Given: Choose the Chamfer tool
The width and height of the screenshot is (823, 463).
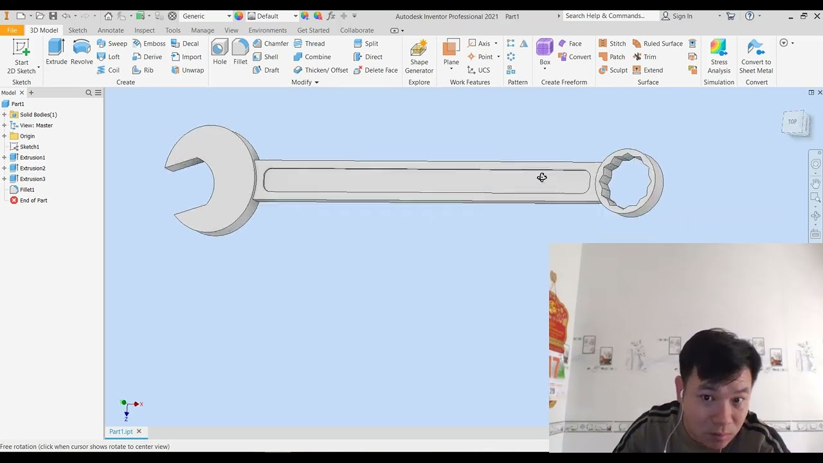Looking at the screenshot, I should click(270, 44).
